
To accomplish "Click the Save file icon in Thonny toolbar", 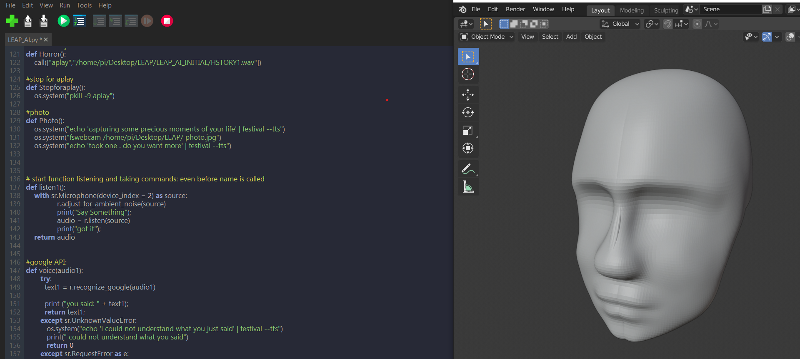I will [x=44, y=21].
